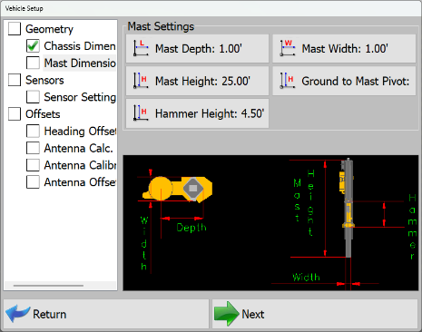Click the Mast Width dimension icon
422x332 pixels.
288,48
